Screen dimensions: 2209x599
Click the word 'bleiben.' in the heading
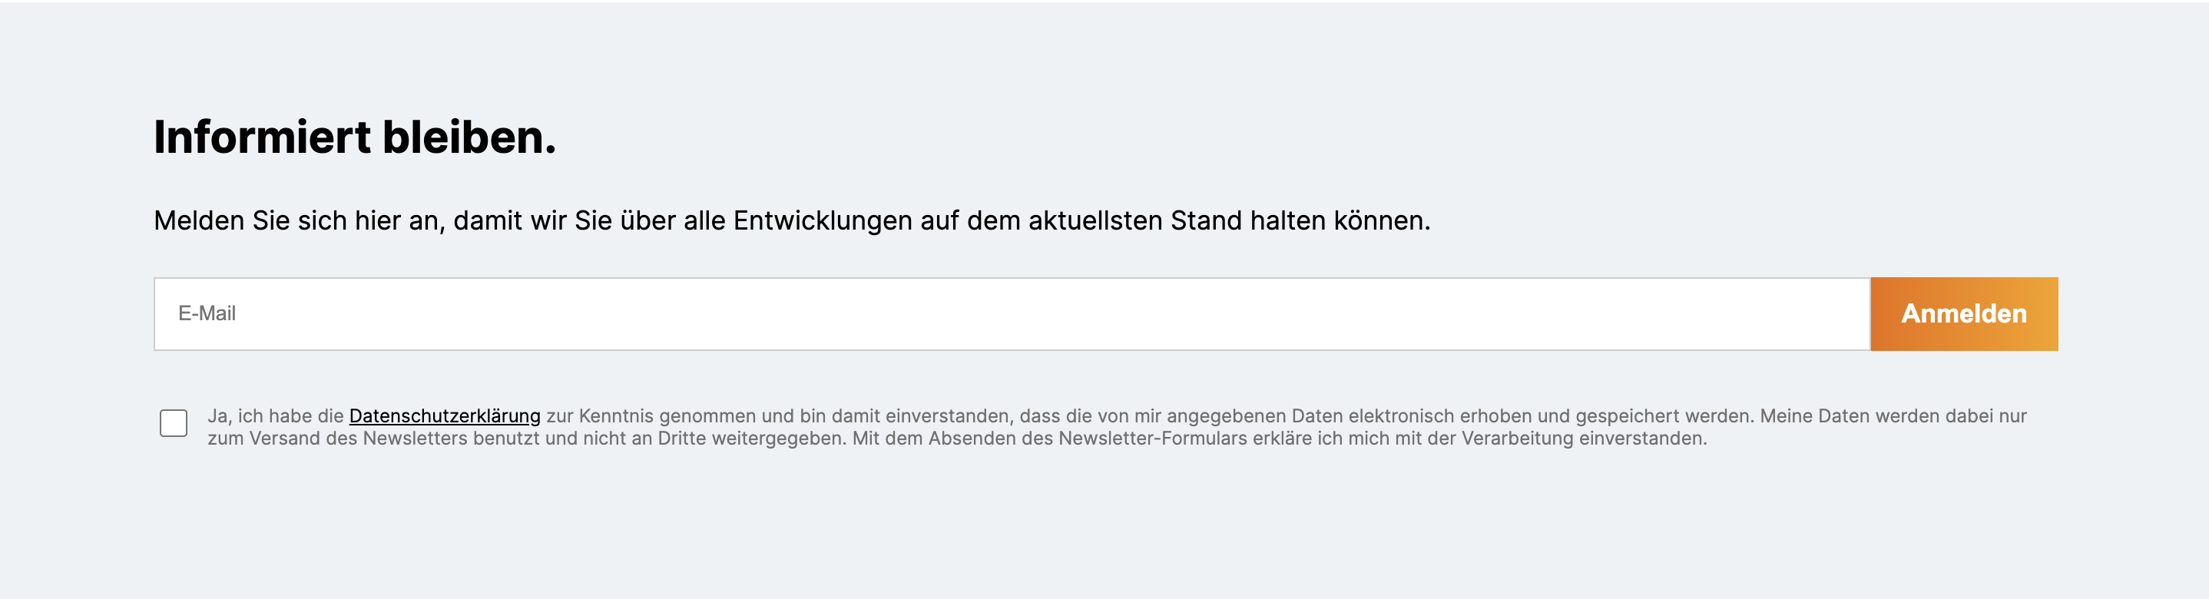point(469,137)
